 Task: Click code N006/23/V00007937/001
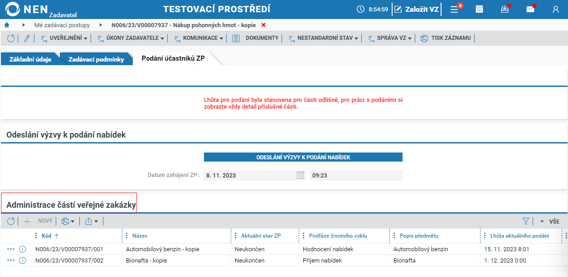[69, 249]
